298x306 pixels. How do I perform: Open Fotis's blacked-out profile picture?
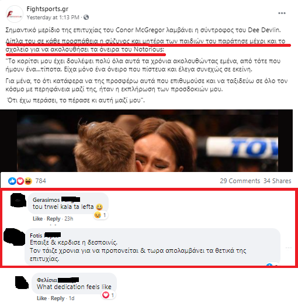[x=15, y=237]
